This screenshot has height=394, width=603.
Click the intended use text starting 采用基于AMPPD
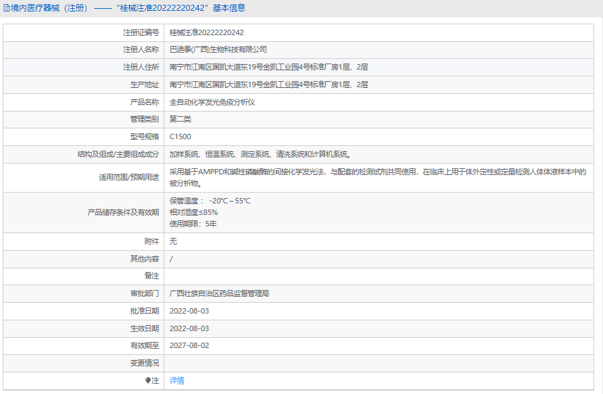[x=378, y=178]
